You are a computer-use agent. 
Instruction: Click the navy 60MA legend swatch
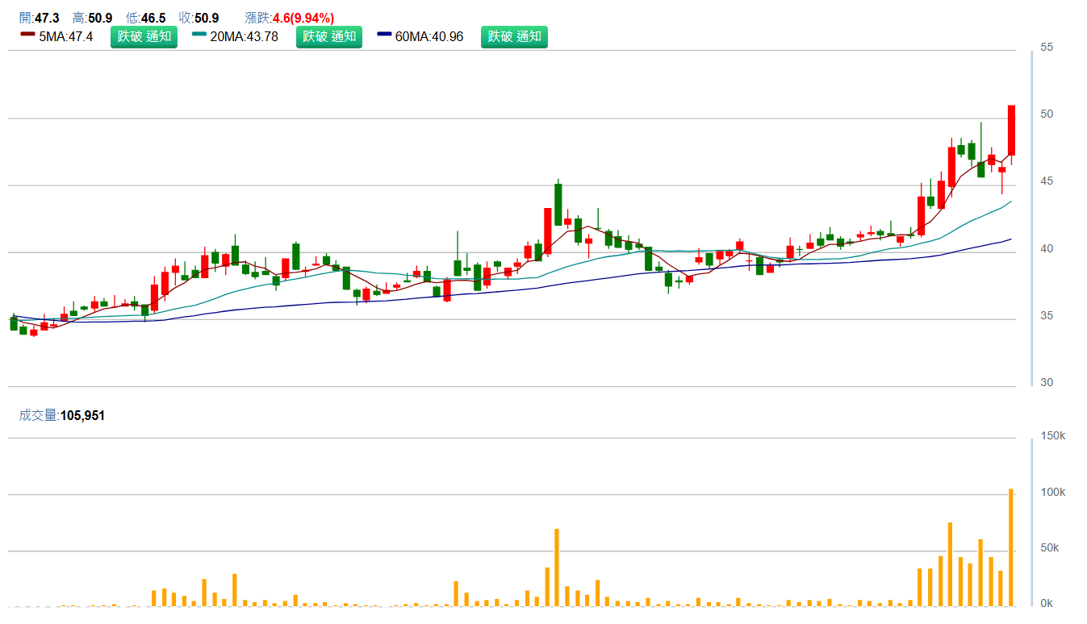click(x=385, y=35)
